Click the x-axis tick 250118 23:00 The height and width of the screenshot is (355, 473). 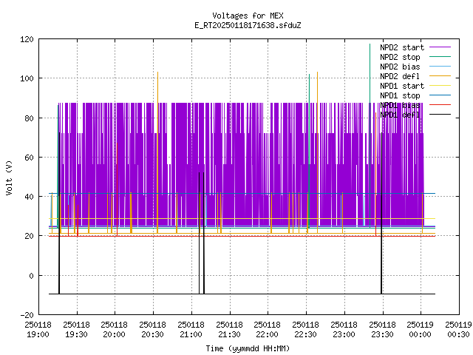344,330
